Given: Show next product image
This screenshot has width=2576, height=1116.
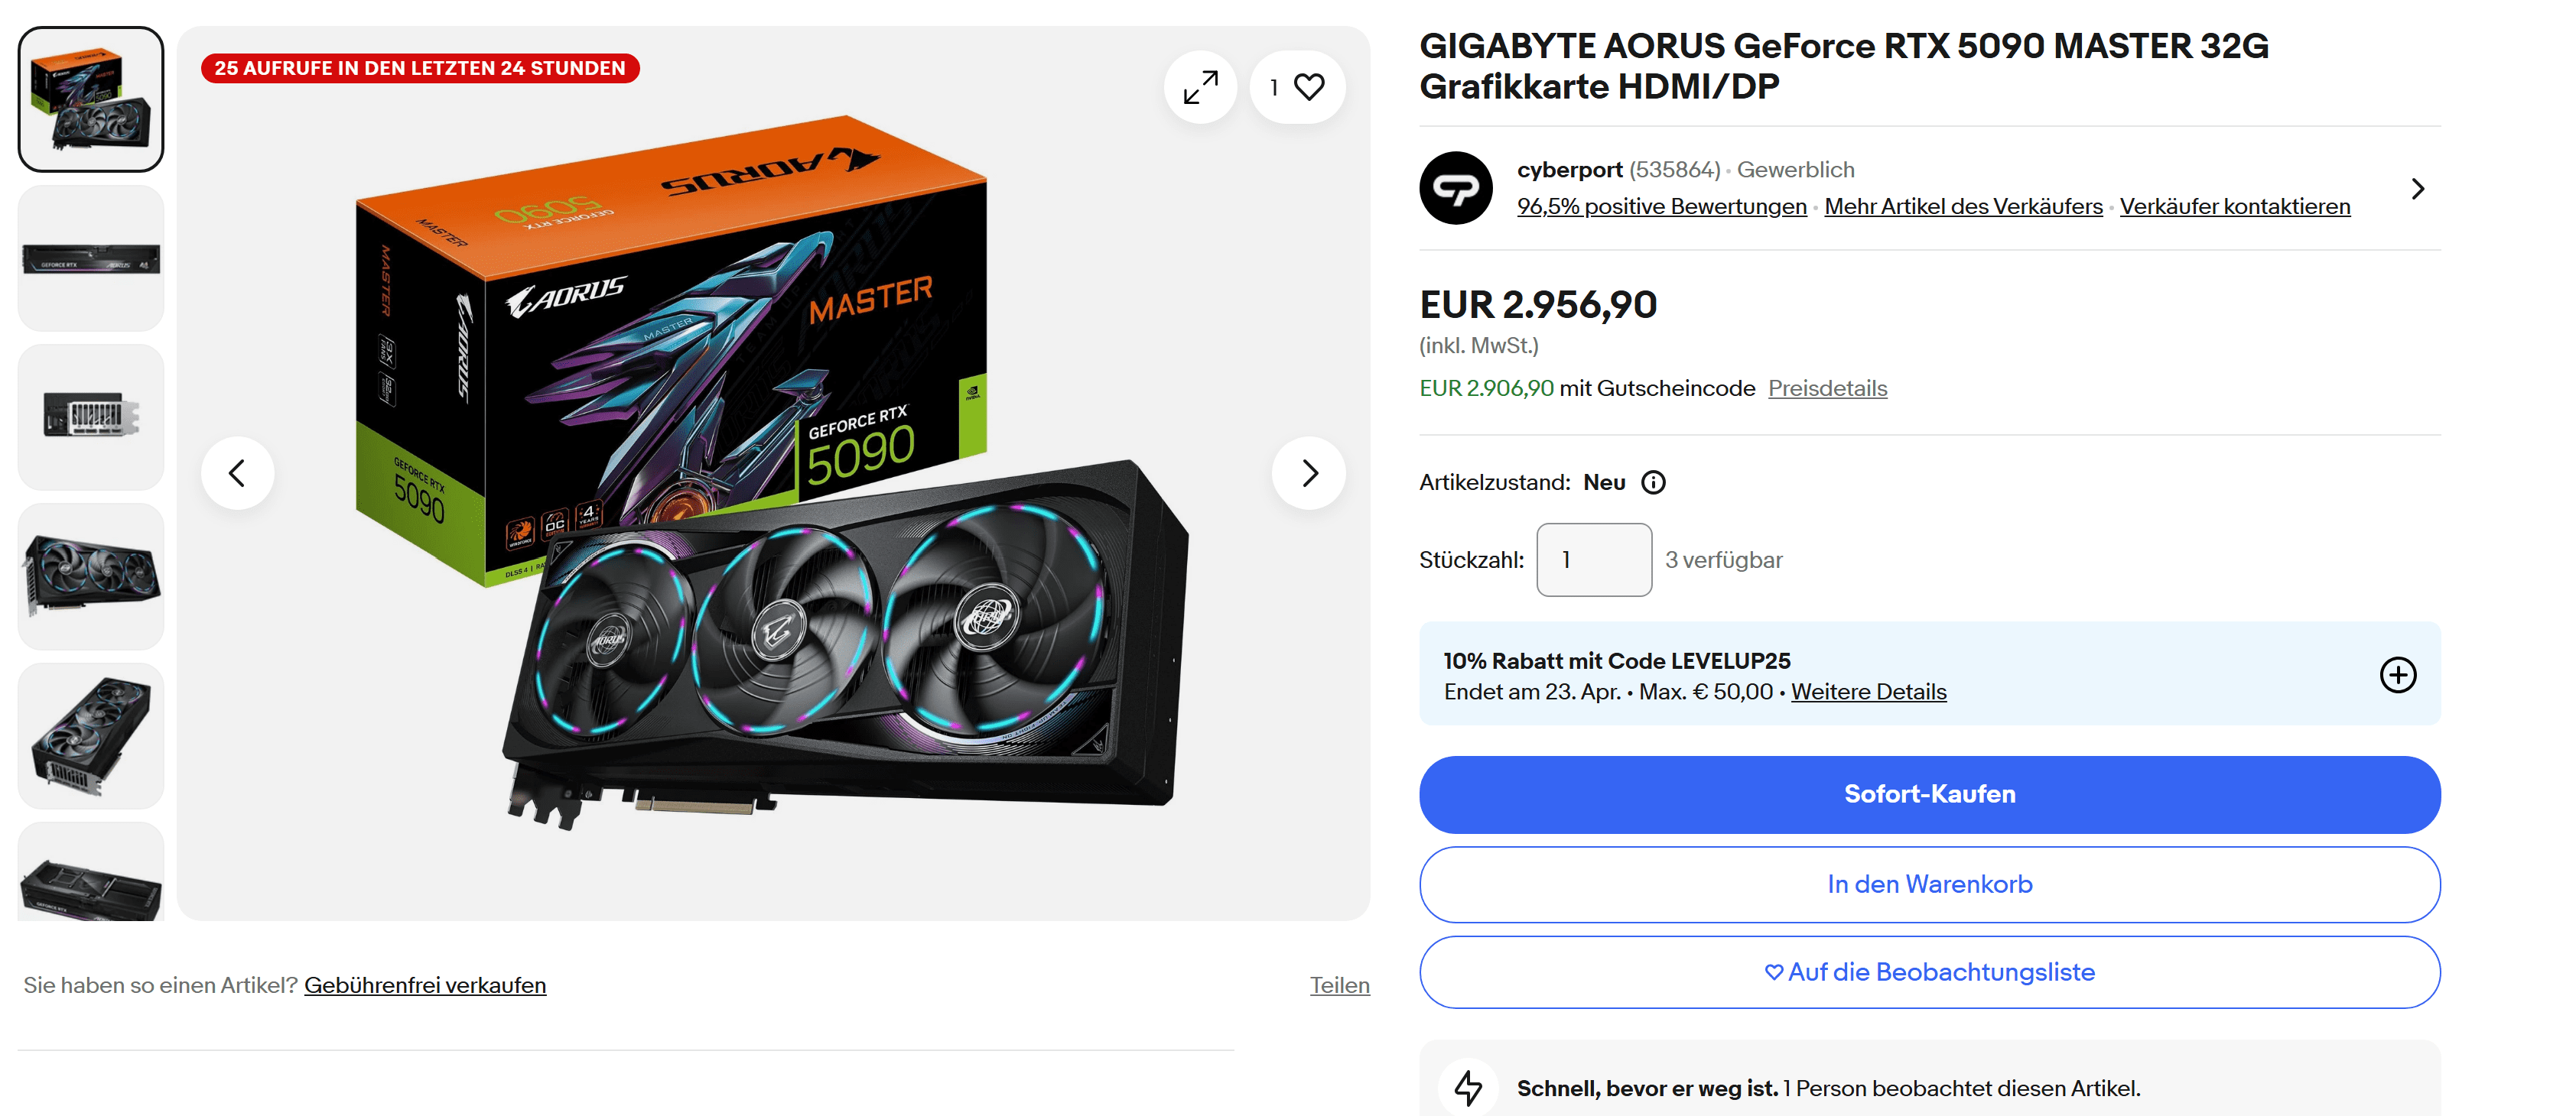Looking at the screenshot, I should tap(1309, 472).
